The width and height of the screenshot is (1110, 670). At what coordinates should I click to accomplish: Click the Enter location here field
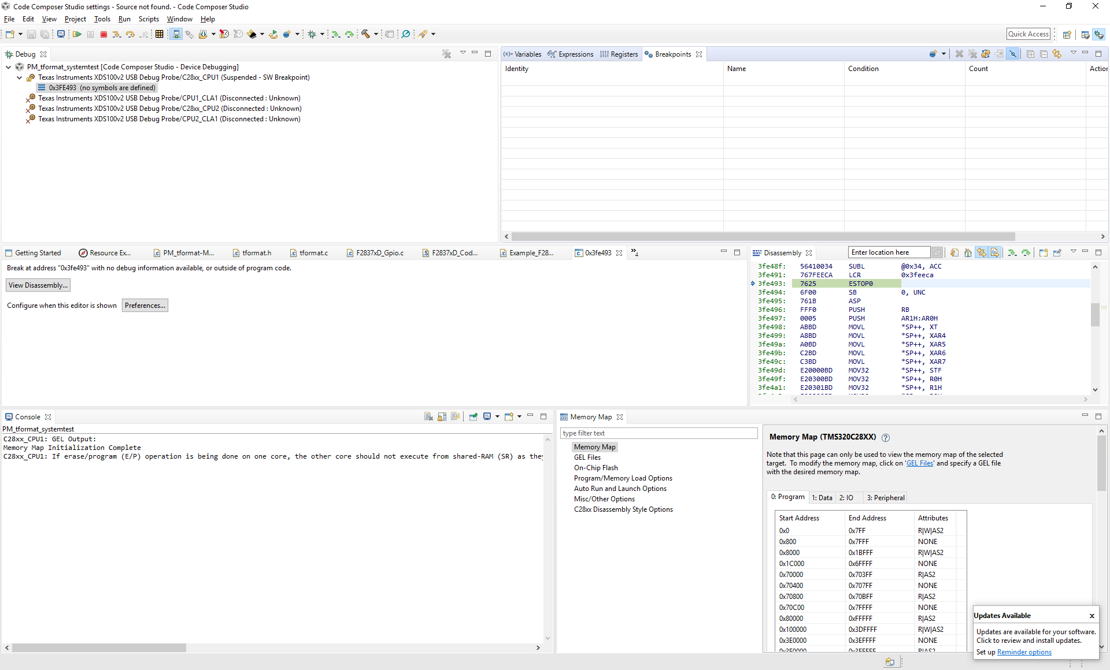pyautogui.click(x=888, y=253)
